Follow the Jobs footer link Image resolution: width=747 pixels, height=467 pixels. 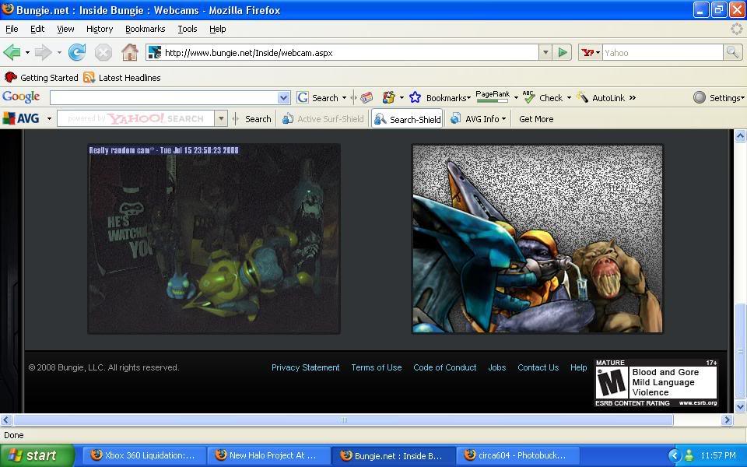click(x=497, y=367)
